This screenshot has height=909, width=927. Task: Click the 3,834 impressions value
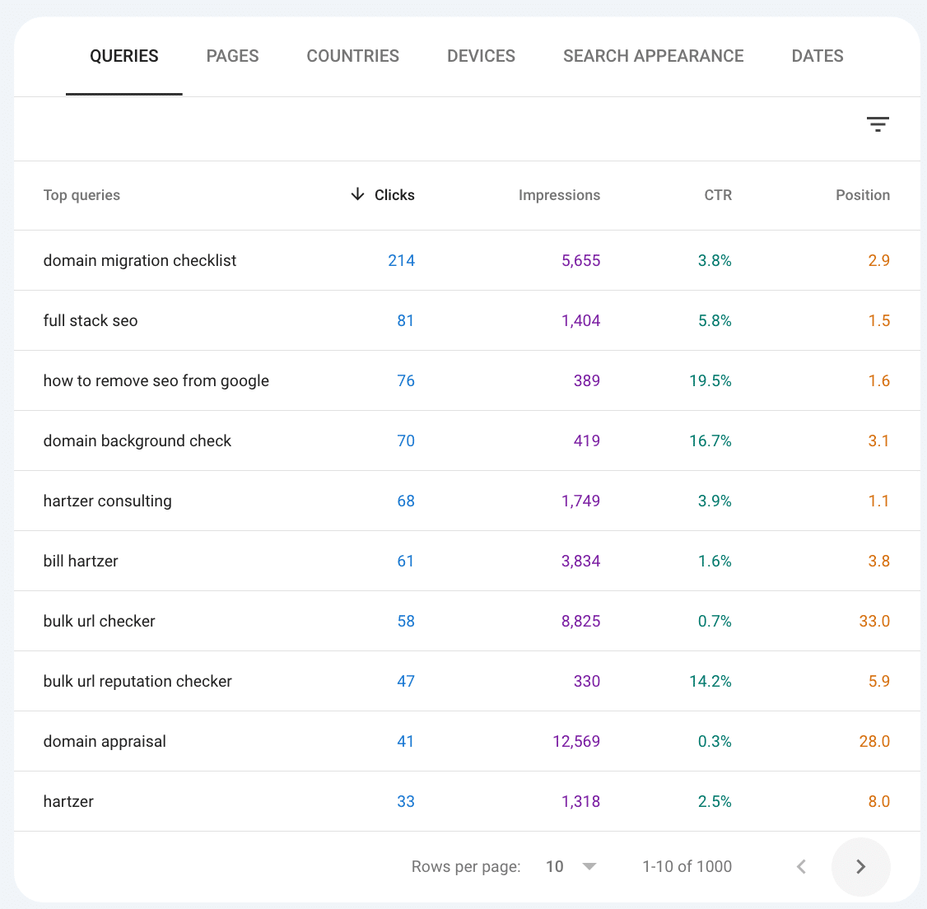coord(580,561)
